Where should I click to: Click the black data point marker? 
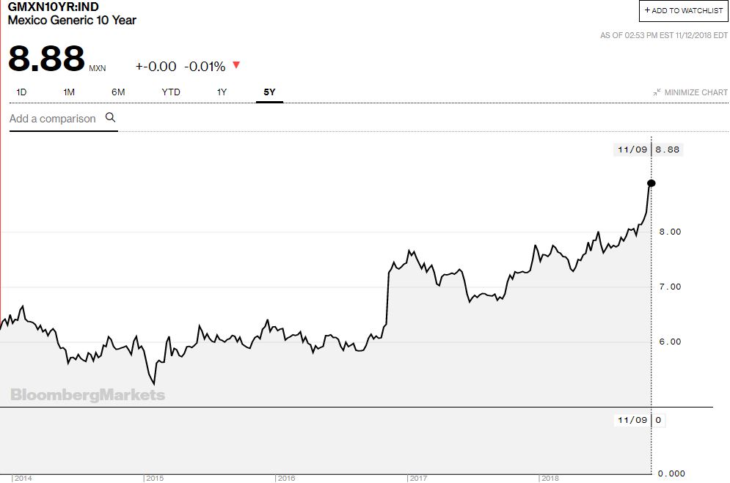(x=651, y=183)
